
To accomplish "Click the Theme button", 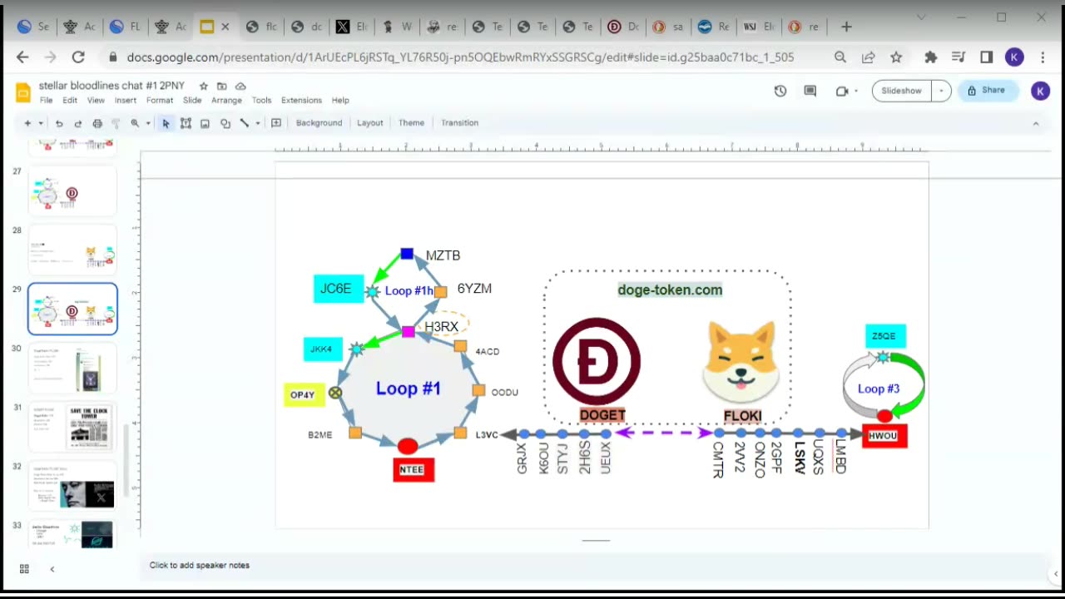I will (411, 123).
